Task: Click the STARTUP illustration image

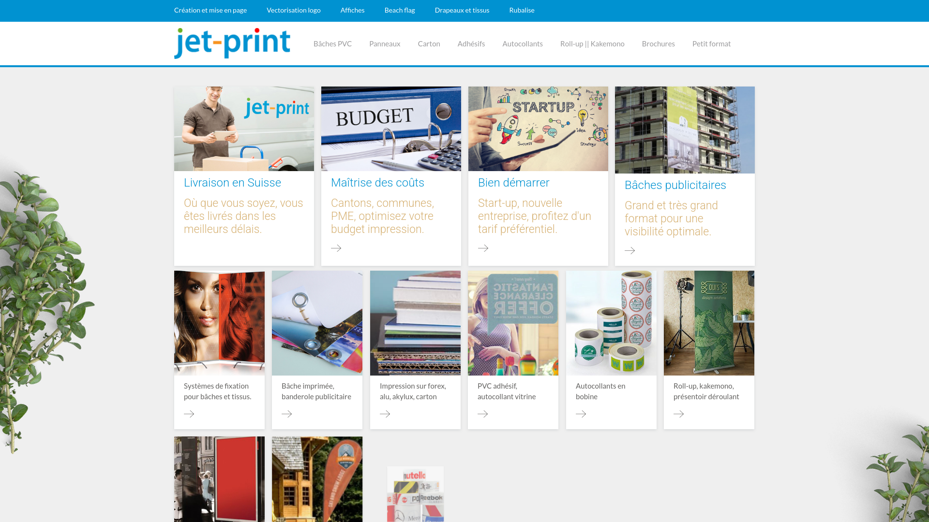Action: pyautogui.click(x=538, y=129)
